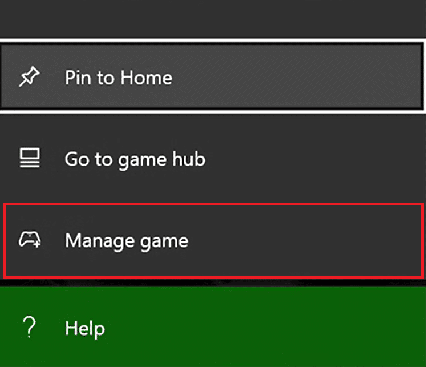The height and width of the screenshot is (367, 426).
Task: Open the Go to game hub option
Action: pyautogui.click(x=212, y=159)
